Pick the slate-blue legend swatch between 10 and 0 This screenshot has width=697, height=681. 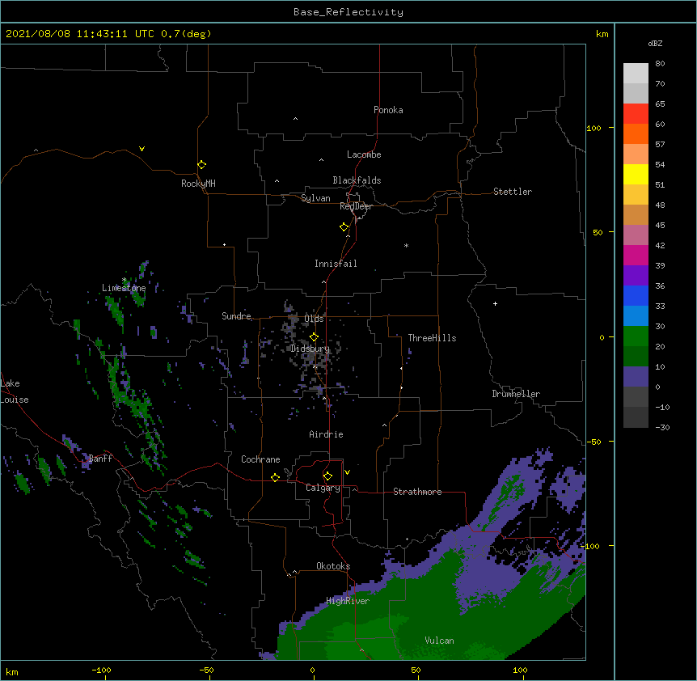pyautogui.click(x=636, y=377)
